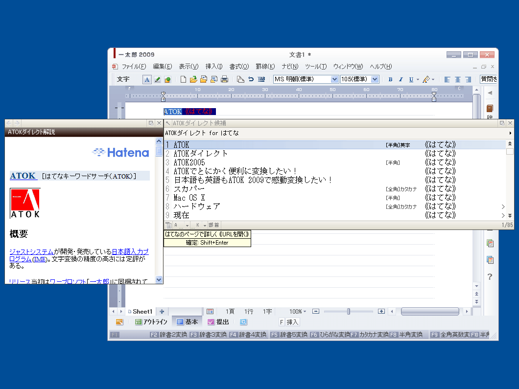Image resolution: width=519 pixels, height=389 pixels.
Task: Click the viewer magnifier mode icon
Action: pos(243,322)
